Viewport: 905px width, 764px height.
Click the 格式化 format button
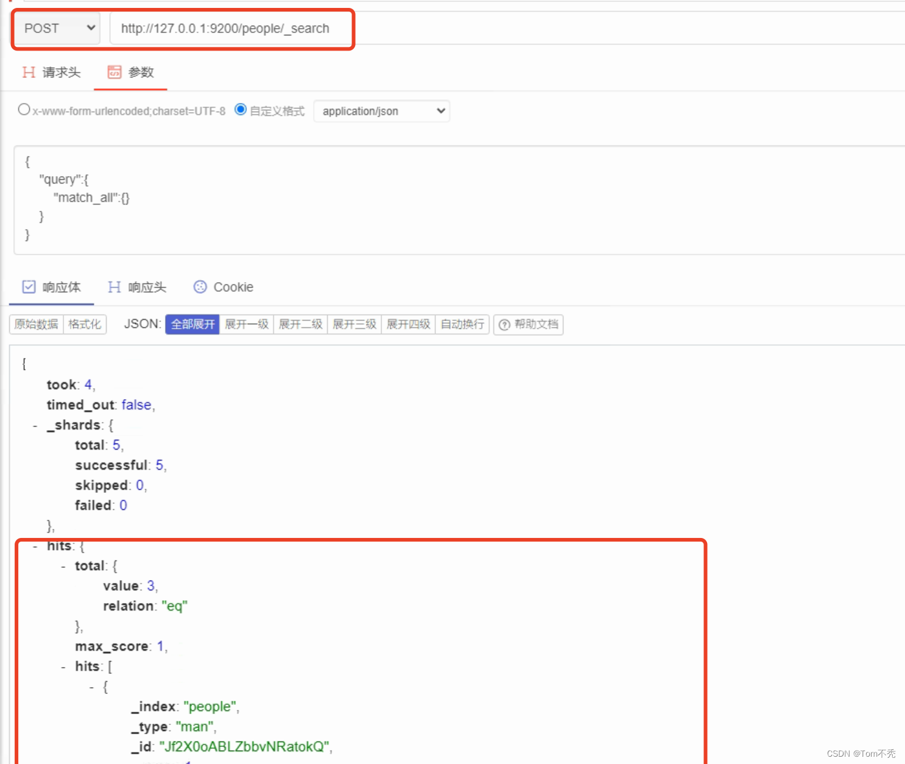click(85, 324)
